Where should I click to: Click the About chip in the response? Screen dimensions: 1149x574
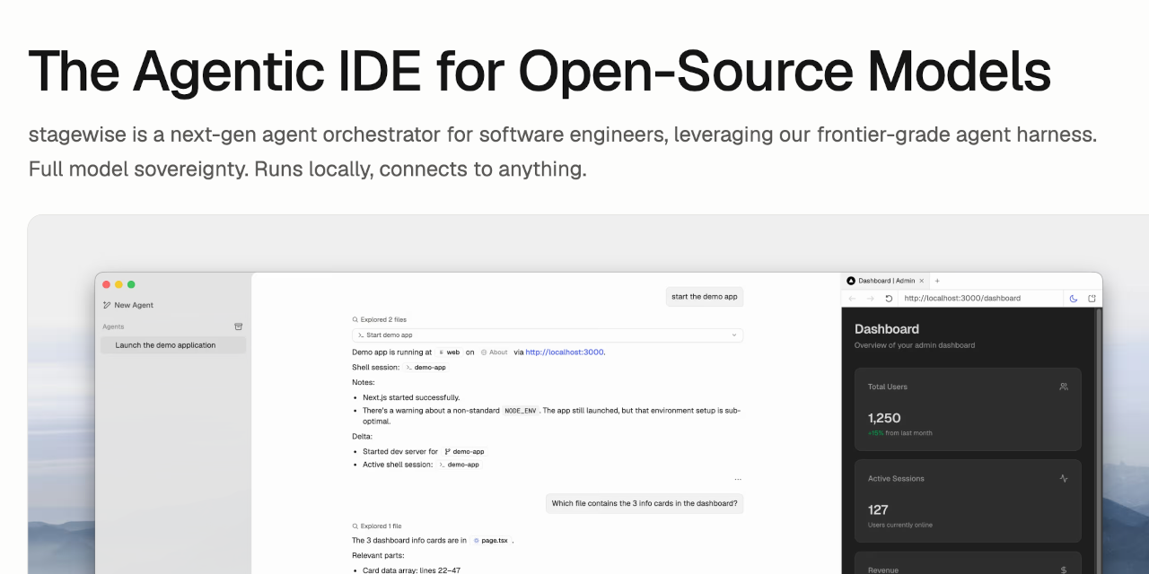(495, 352)
